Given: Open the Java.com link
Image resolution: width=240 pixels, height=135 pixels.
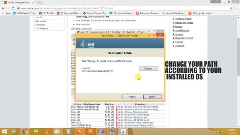Looking at the screenshot, I should 180,46.
